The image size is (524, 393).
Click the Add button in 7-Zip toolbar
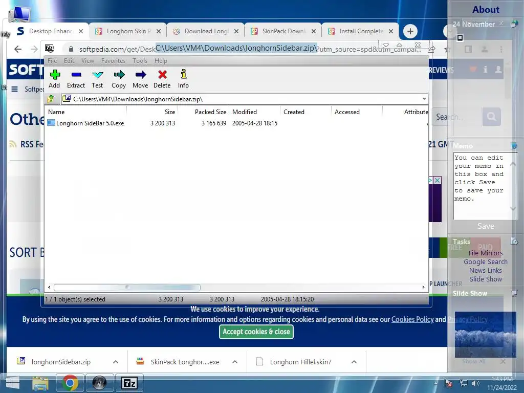coord(54,79)
